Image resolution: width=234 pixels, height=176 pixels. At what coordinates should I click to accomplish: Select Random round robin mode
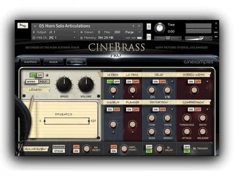coord(58,147)
